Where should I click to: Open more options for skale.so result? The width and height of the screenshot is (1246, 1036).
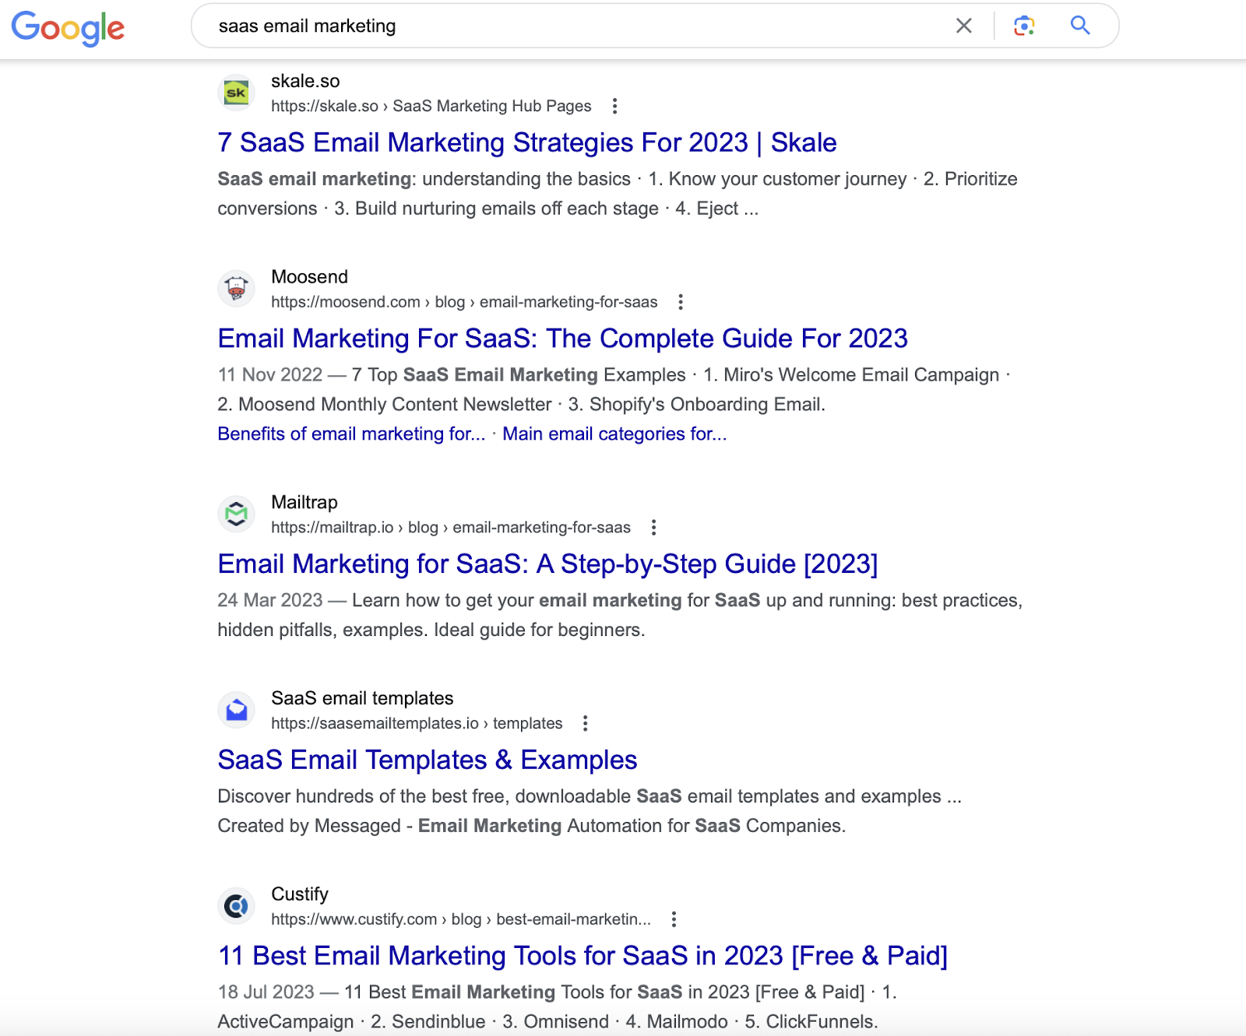(615, 106)
